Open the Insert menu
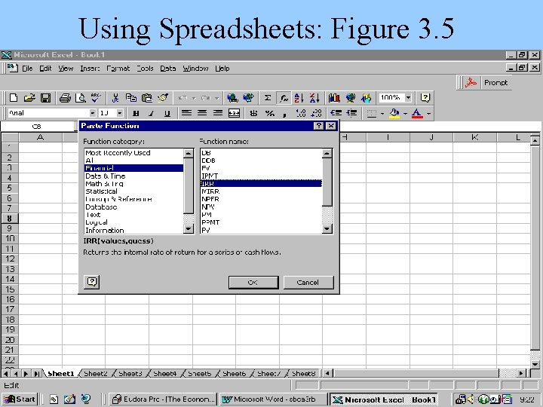The width and height of the screenshot is (543, 407). pyautogui.click(x=90, y=69)
